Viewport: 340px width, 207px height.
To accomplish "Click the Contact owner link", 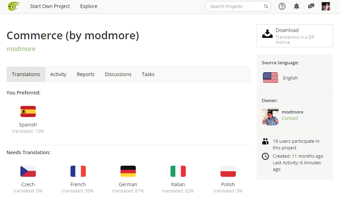I will [290, 118].
